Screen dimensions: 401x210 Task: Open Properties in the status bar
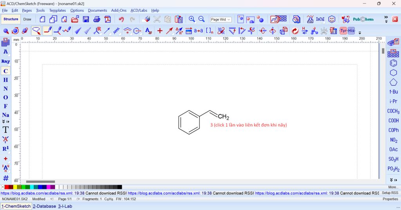pyautogui.click(x=390, y=199)
